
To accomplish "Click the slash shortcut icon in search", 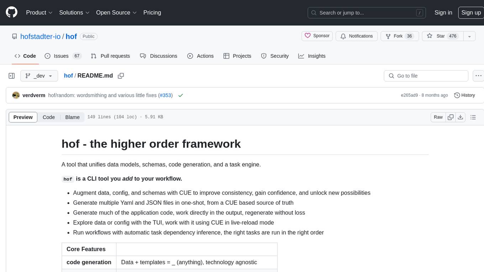I will [x=420, y=13].
